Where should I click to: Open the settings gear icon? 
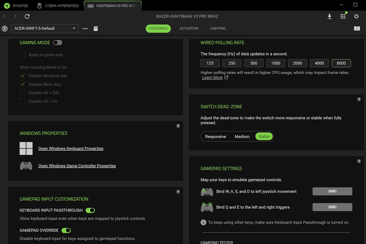356,16
